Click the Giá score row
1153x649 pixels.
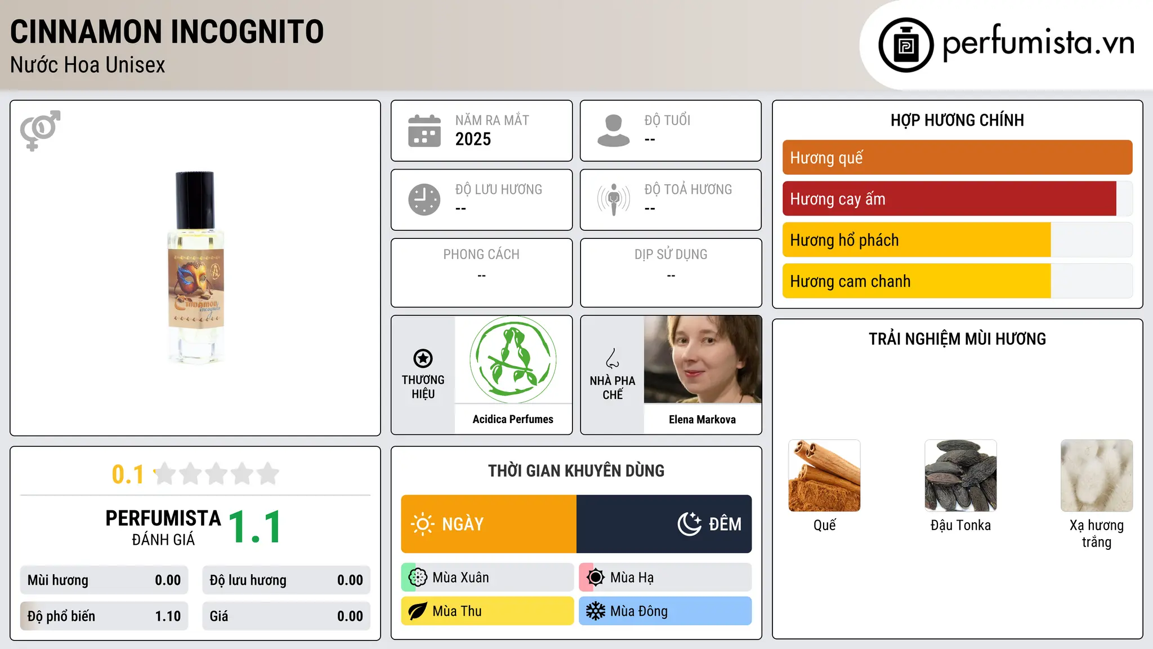click(286, 616)
